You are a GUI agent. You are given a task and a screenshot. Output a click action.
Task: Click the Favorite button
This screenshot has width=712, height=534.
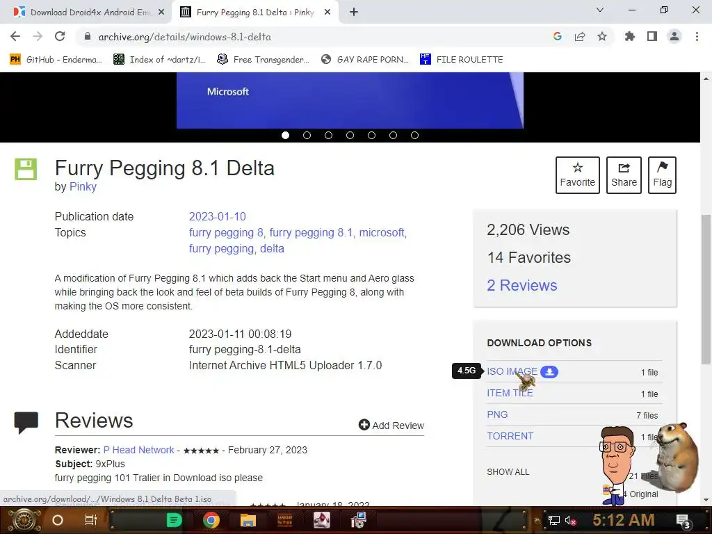tap(578, 175)
